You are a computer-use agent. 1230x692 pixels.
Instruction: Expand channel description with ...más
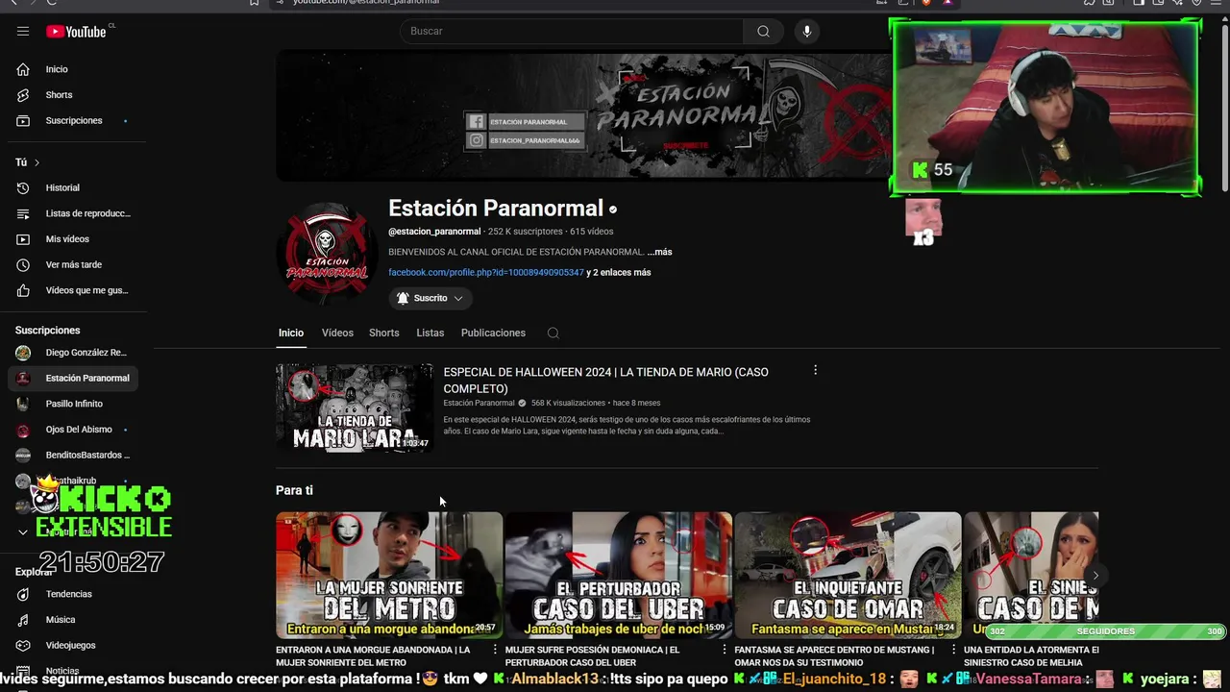659,252
